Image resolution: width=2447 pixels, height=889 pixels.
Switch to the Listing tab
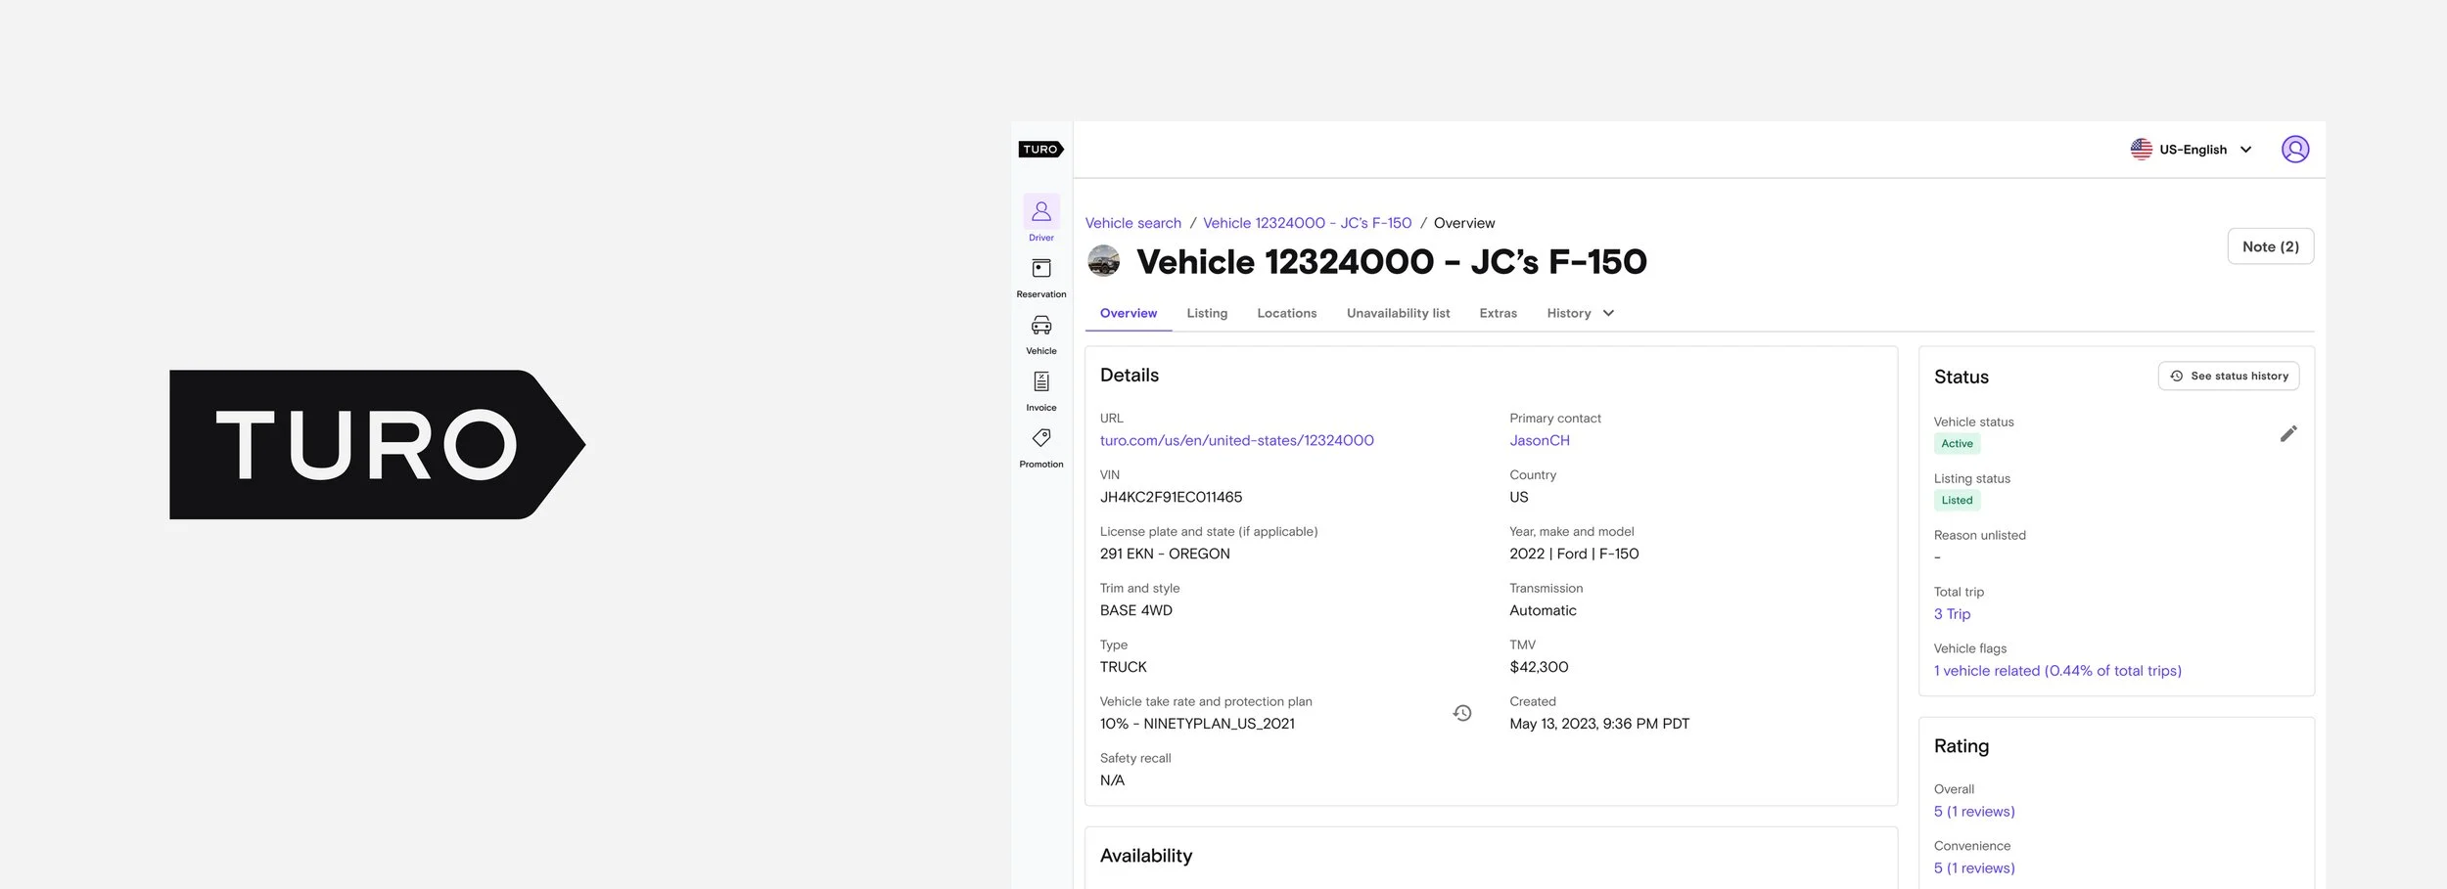[1207, 313]
